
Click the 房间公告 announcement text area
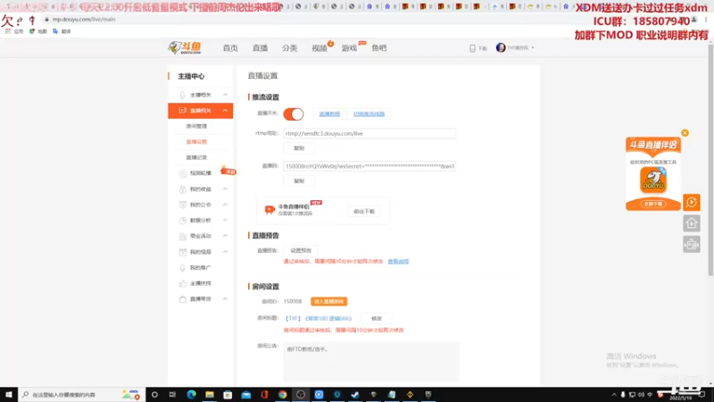pos(370,362)
